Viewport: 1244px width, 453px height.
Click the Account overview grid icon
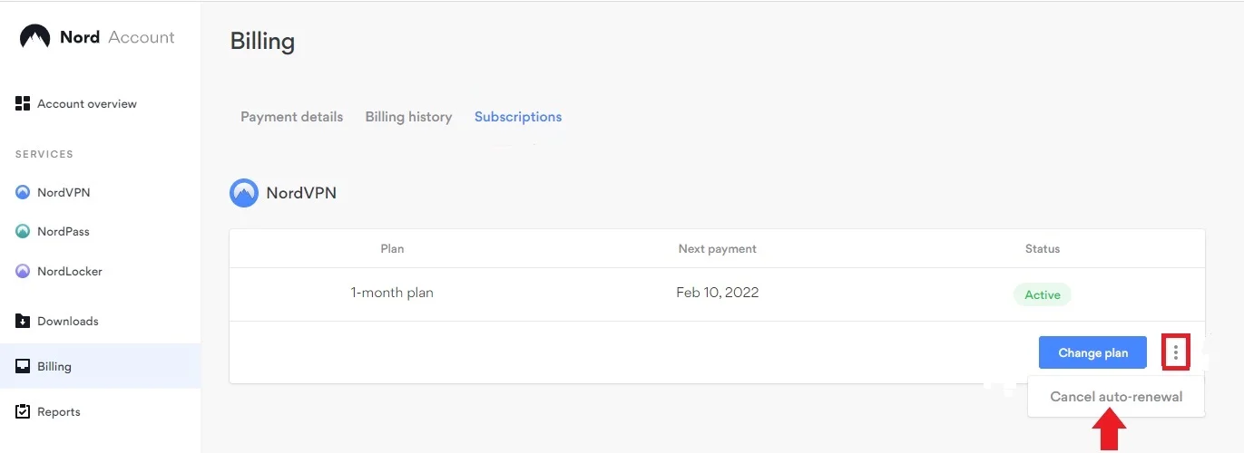coord(24,103)
